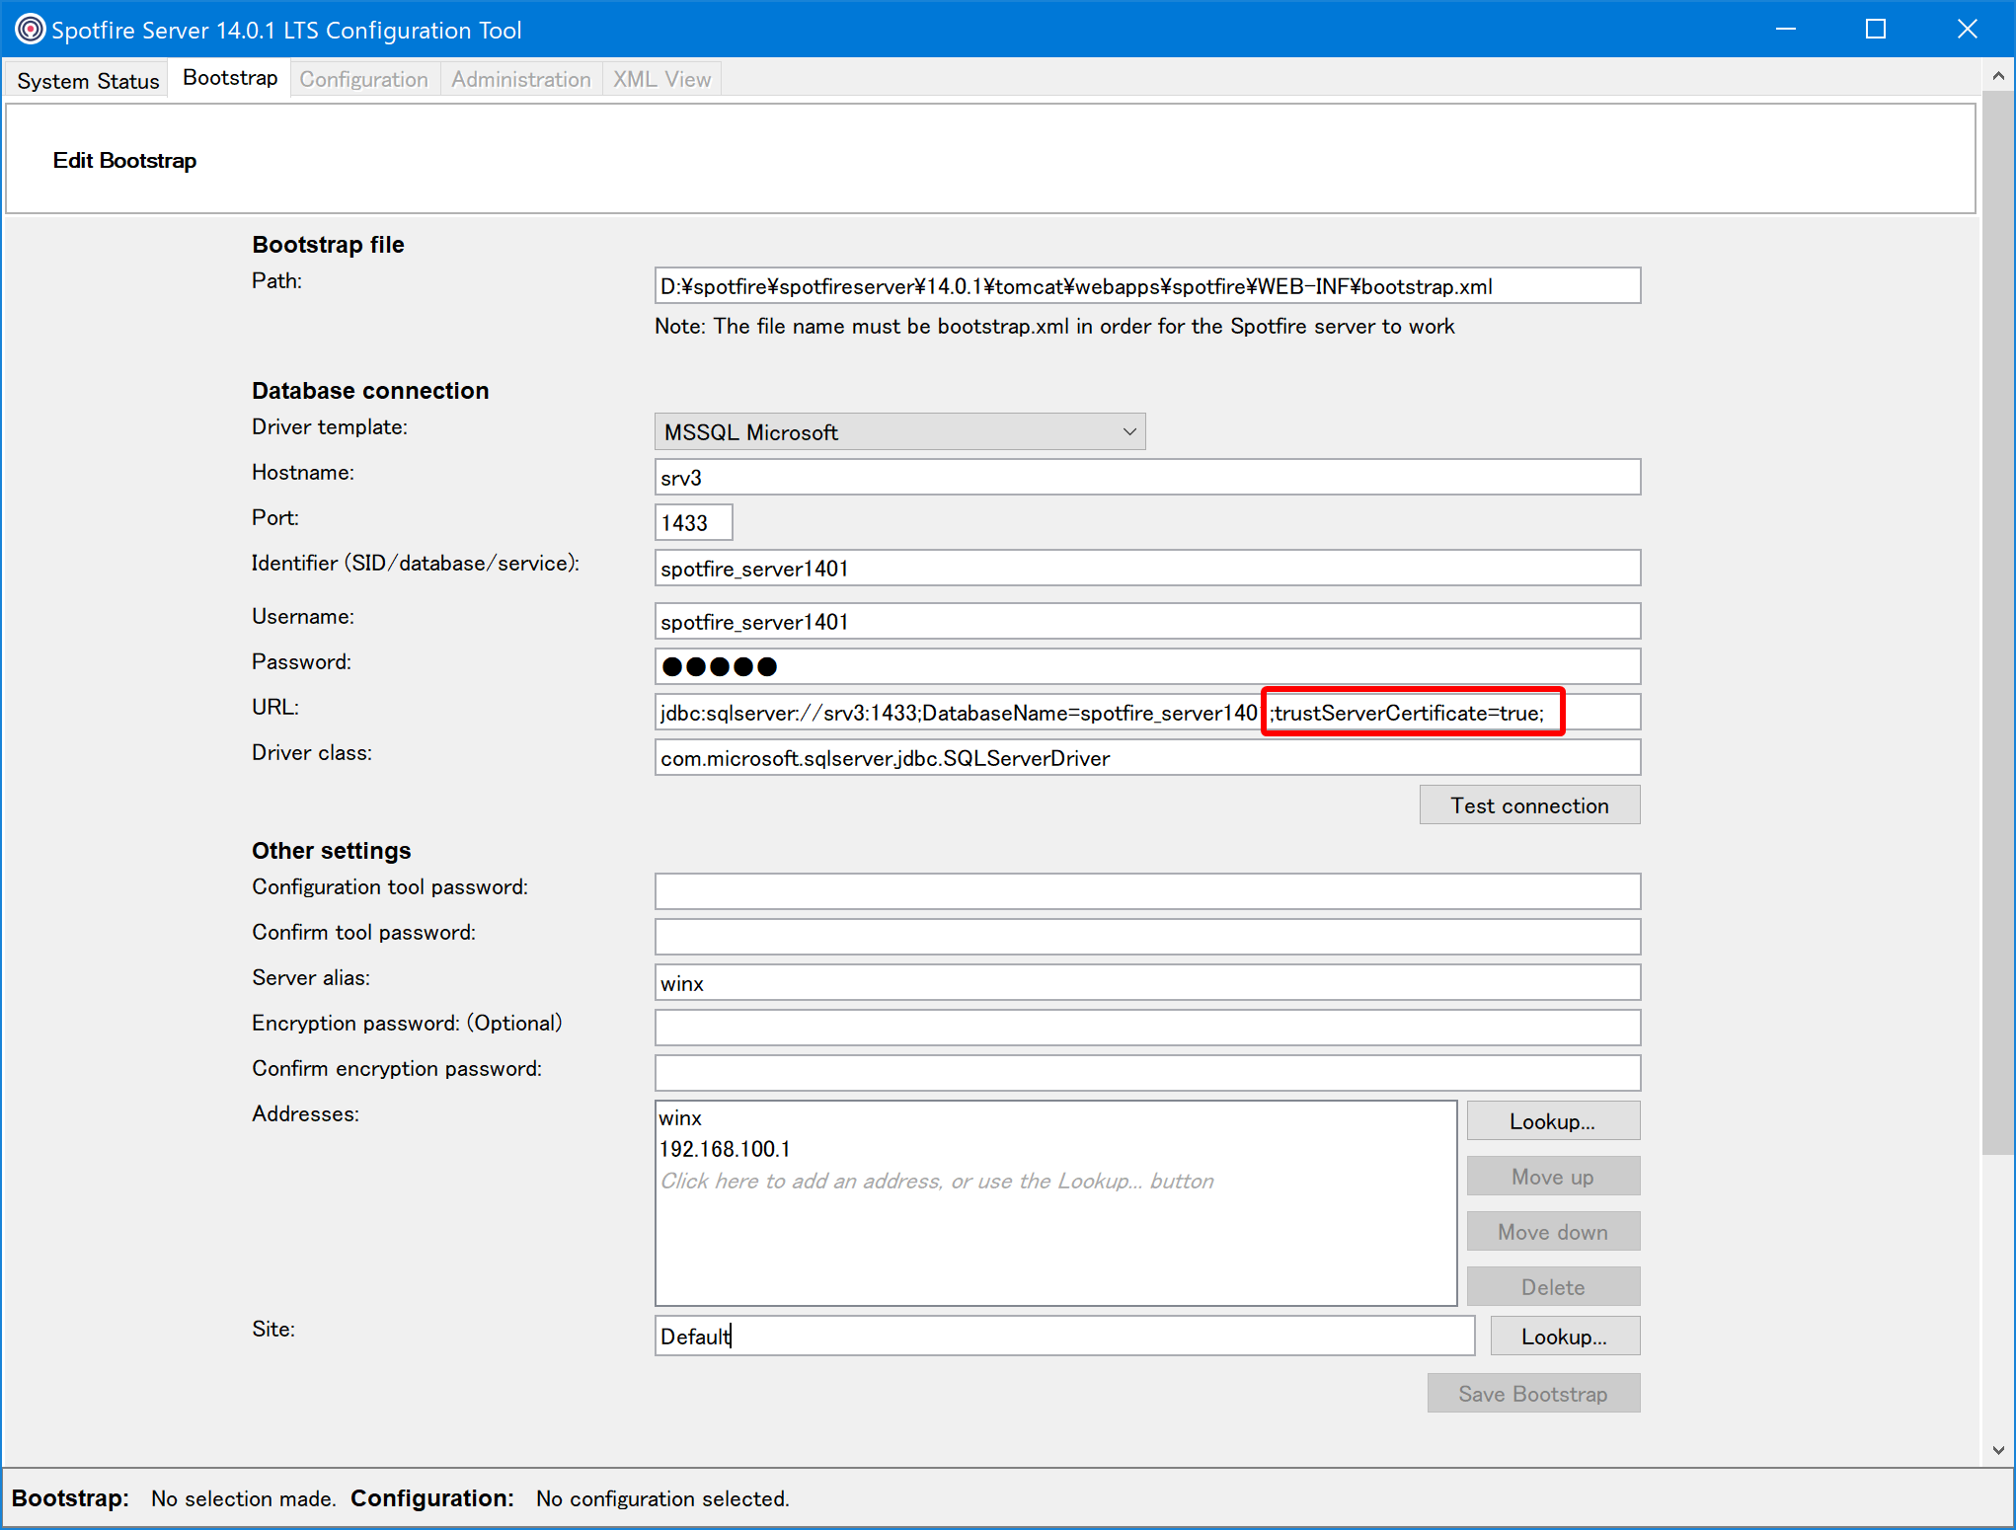Click the Spotfire Server title bar icon
Viewport: 2016px width, 1530px height.
click(x=30, y=29)
